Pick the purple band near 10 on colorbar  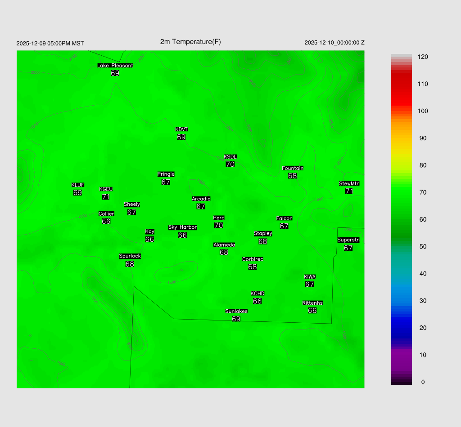coord(401,355)
